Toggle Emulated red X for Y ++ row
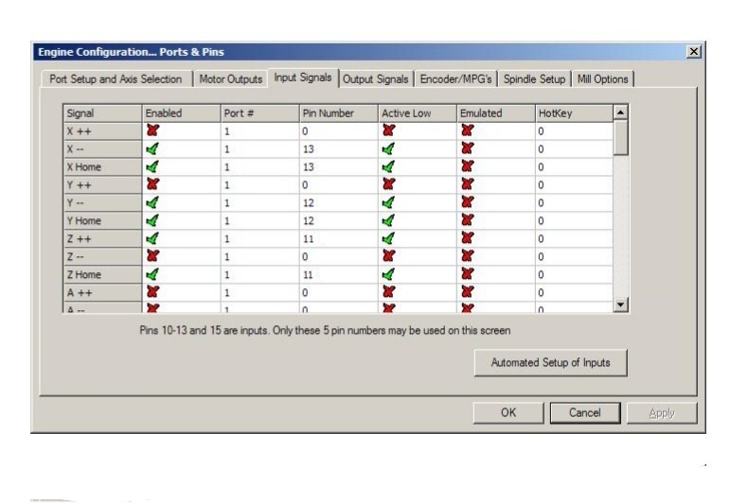This screenshot has width=748, height=503. pos(467,185)
